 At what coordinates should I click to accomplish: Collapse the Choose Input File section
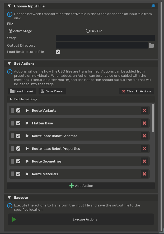click(x=9, y=6)
